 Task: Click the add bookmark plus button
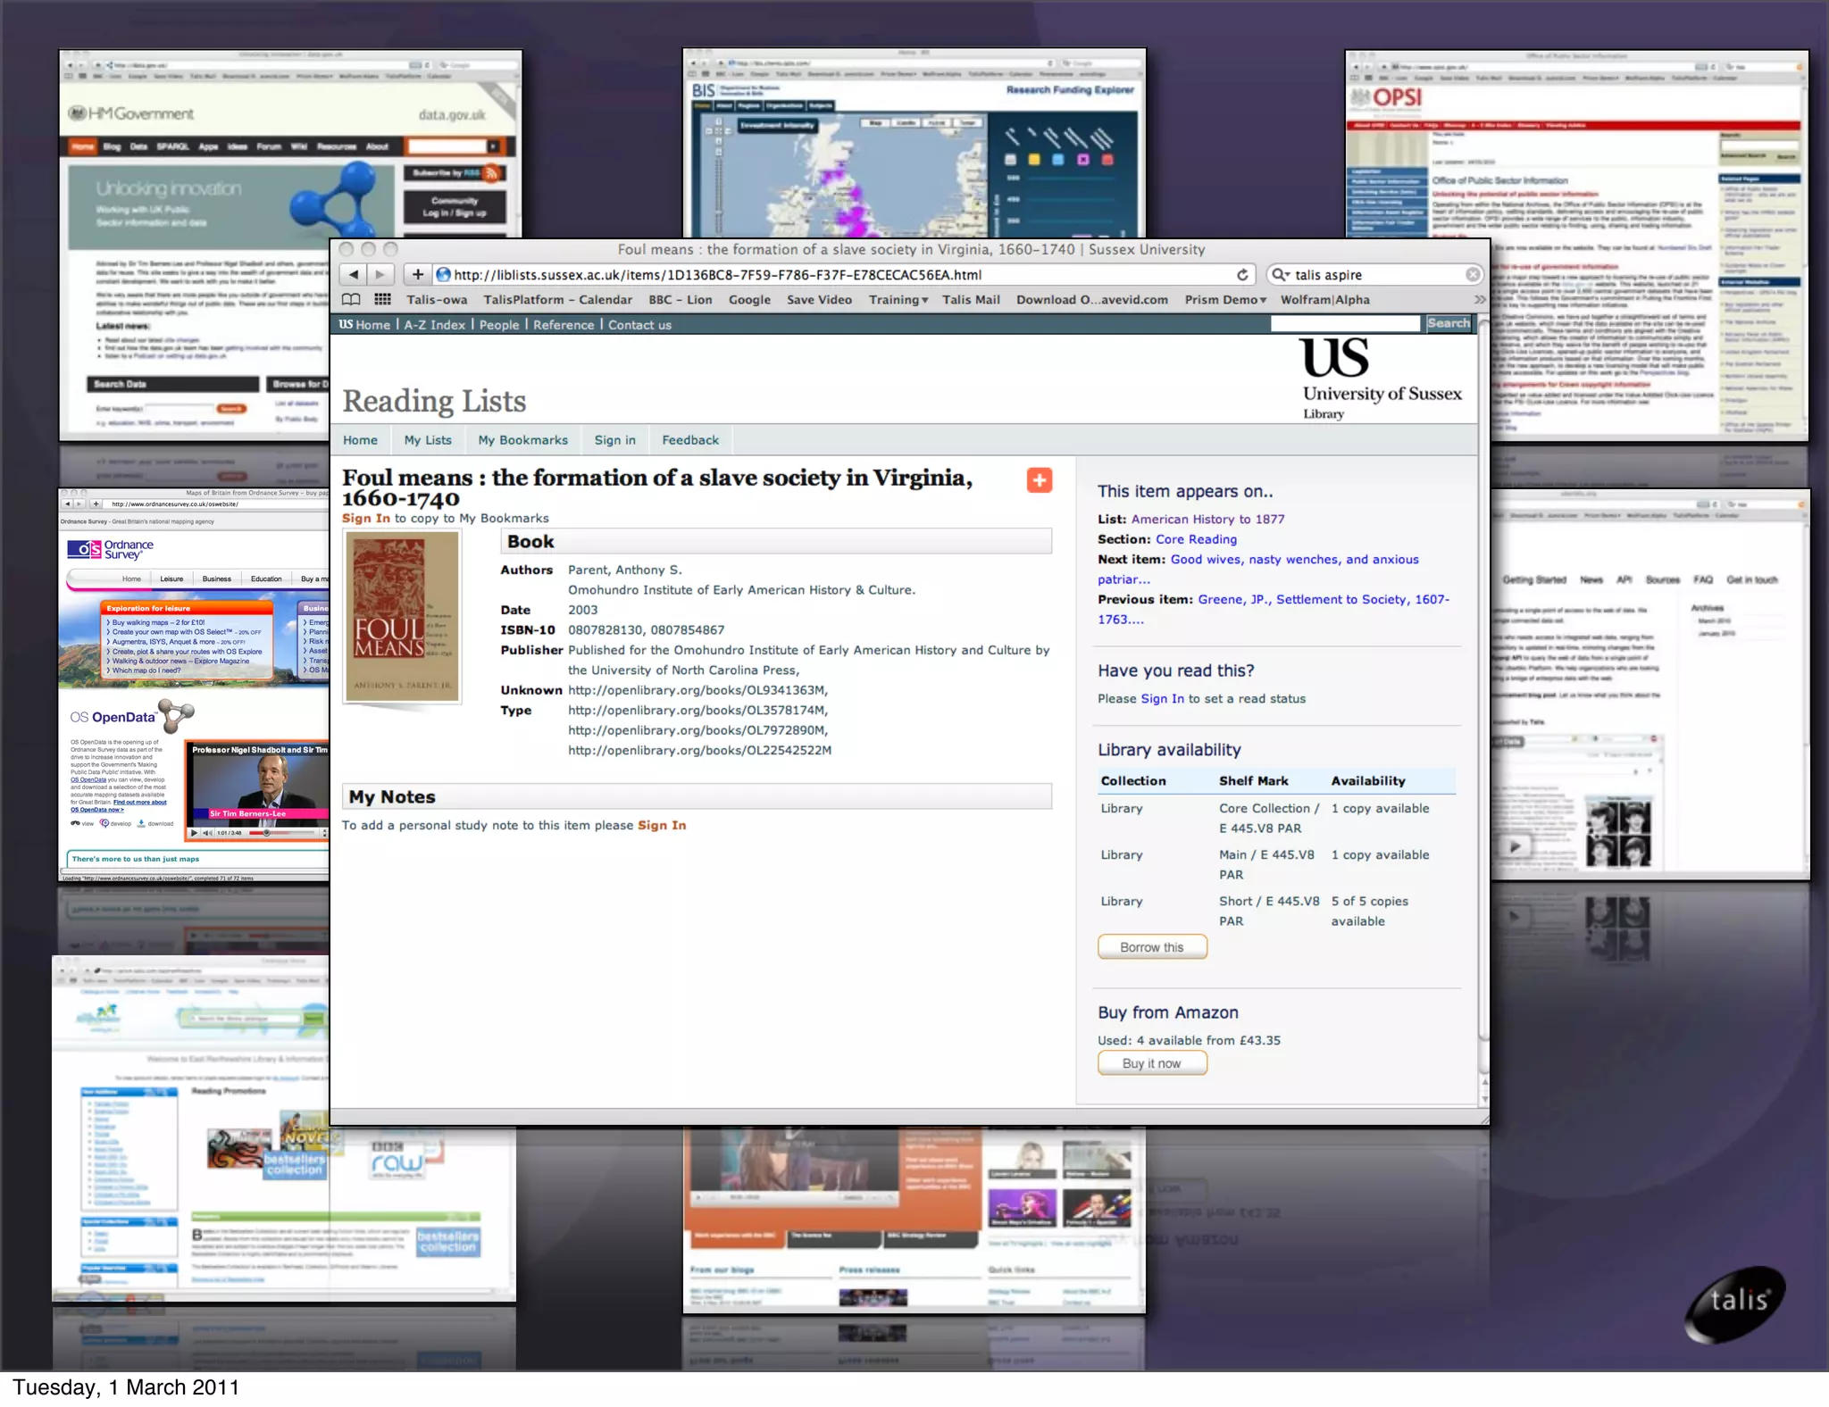[417, 275]
